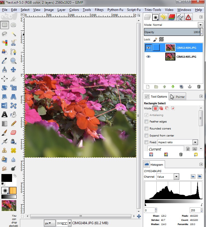Hide the CIMG1484.JPG layer
Screen dimensions: 206x227
[x=148, y=48]
